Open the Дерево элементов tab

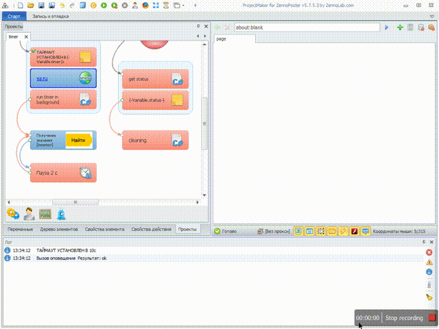pos(59,229)
